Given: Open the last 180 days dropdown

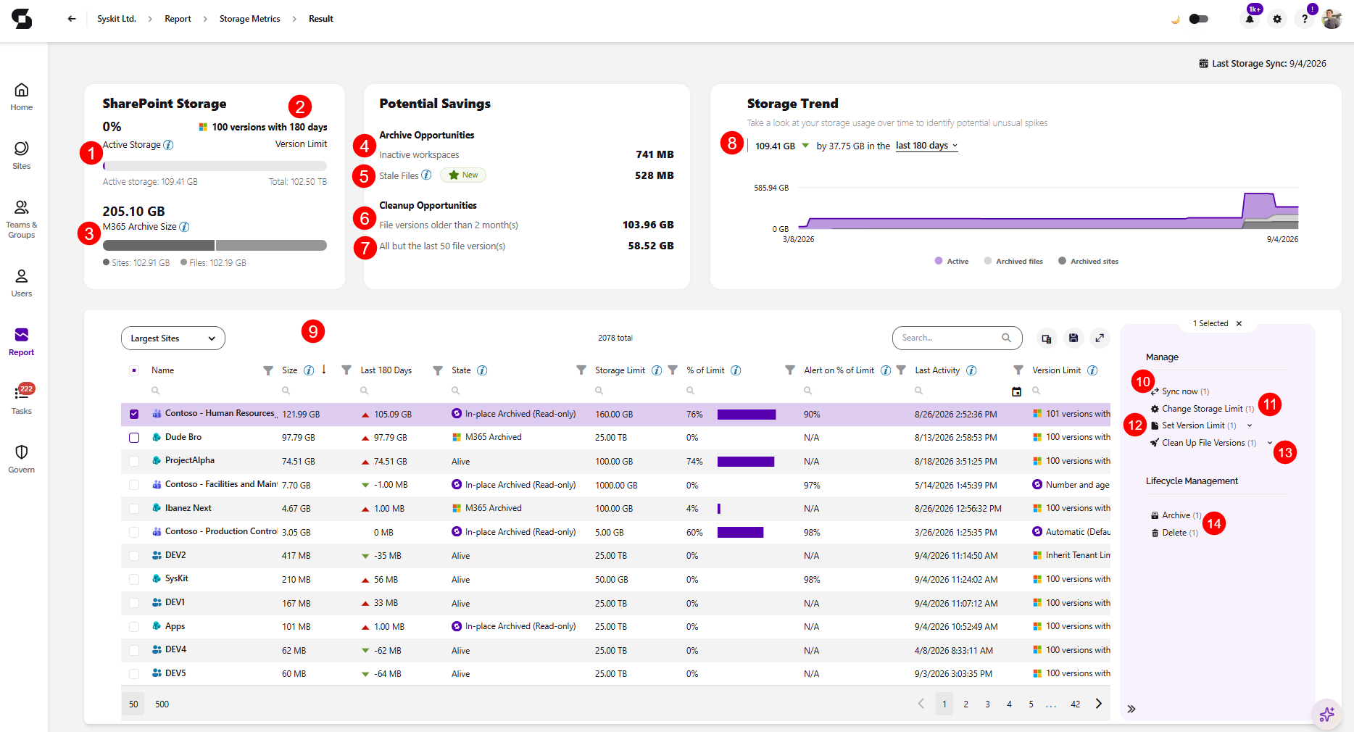Looking at the screenshot, I should [x=926, y=146].
